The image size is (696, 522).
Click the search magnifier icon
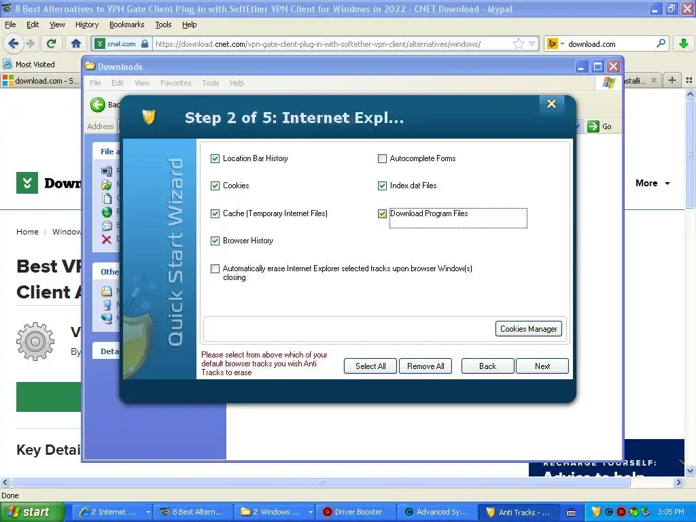[661, 43]
